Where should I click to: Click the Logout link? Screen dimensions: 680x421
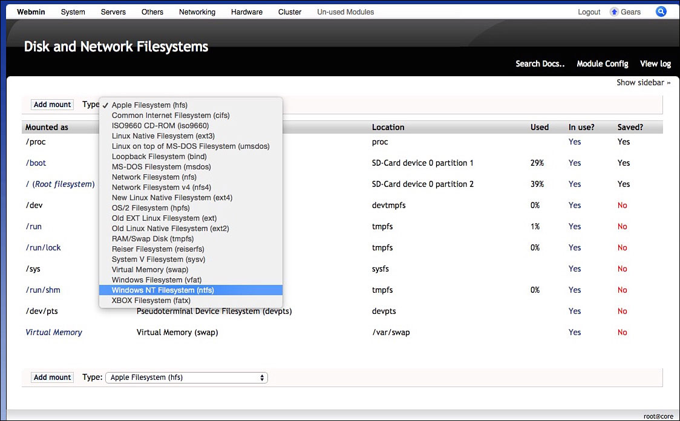pos(589,12)
